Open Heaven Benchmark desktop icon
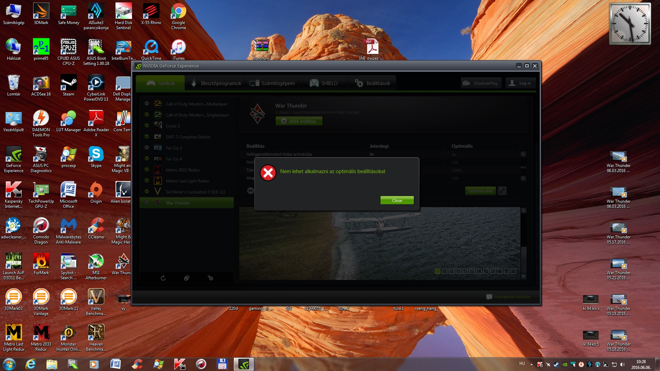This screenshot has width=660, height=371. point(96,338)
